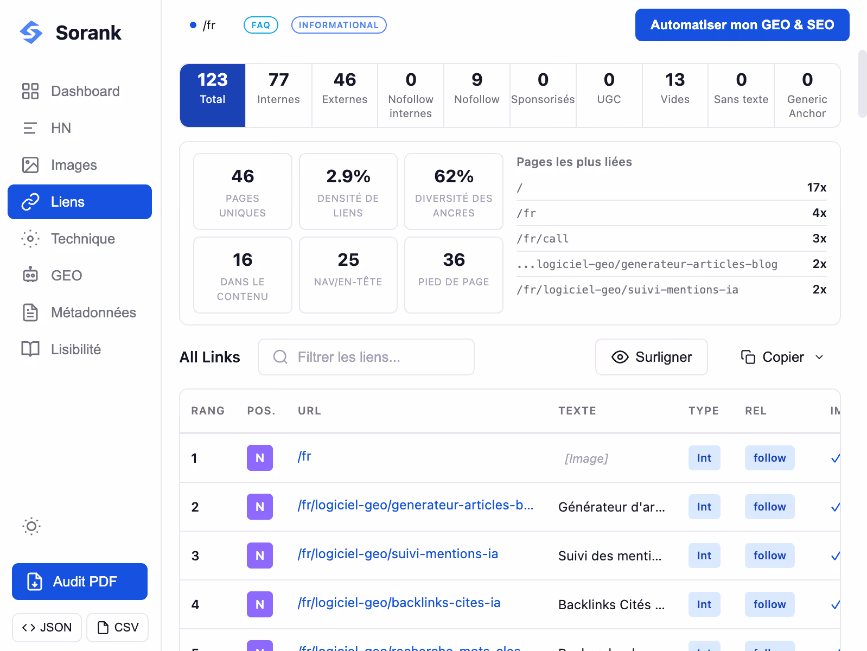This screenshot has width=867, height=651.
Task: Toggle link highlighting with Surligner
Action: point(651,357)
